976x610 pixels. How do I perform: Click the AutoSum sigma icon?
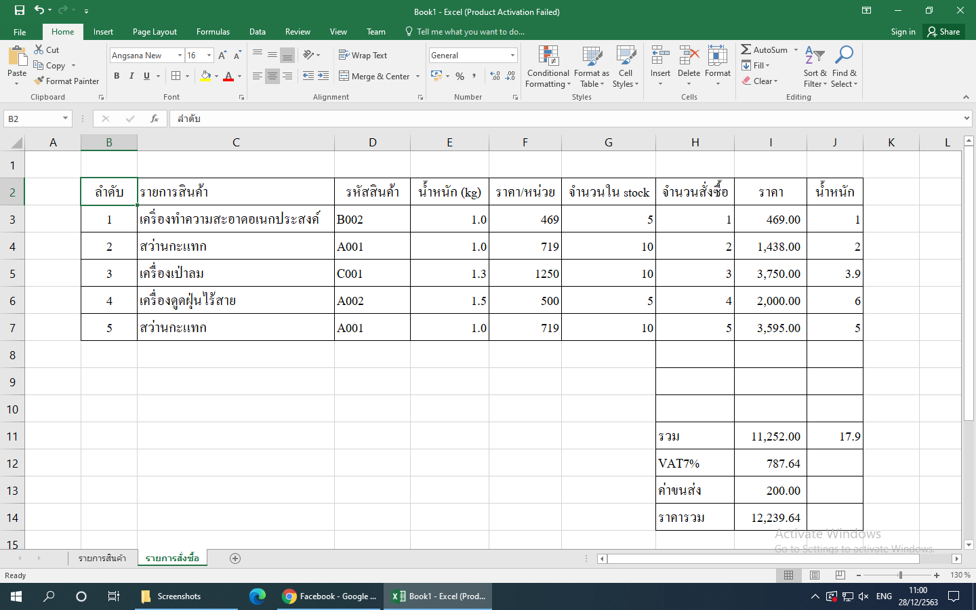coord(746,49)
